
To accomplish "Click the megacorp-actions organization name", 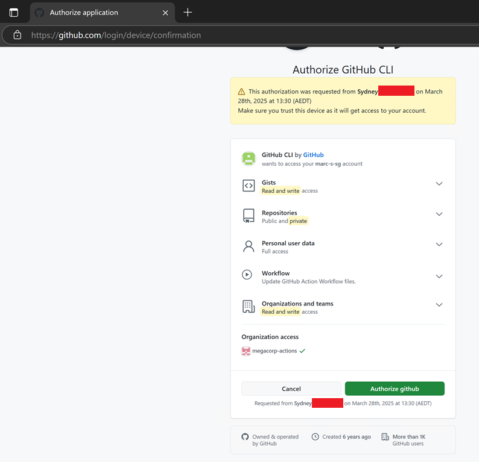I will (x=274, y=351).
